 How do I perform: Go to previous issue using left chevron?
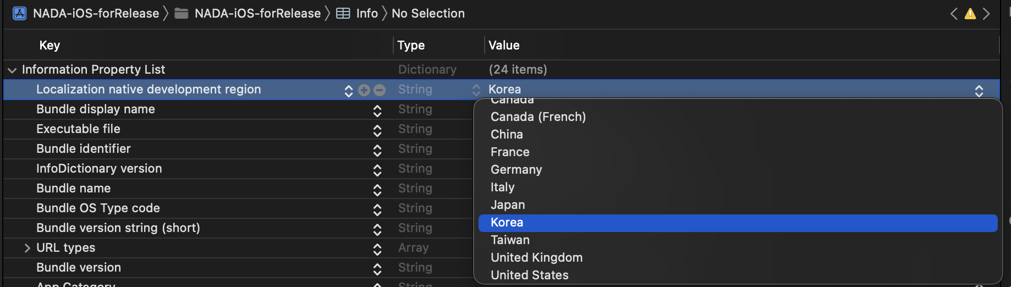pyautogui.click(x=954, y=14)
